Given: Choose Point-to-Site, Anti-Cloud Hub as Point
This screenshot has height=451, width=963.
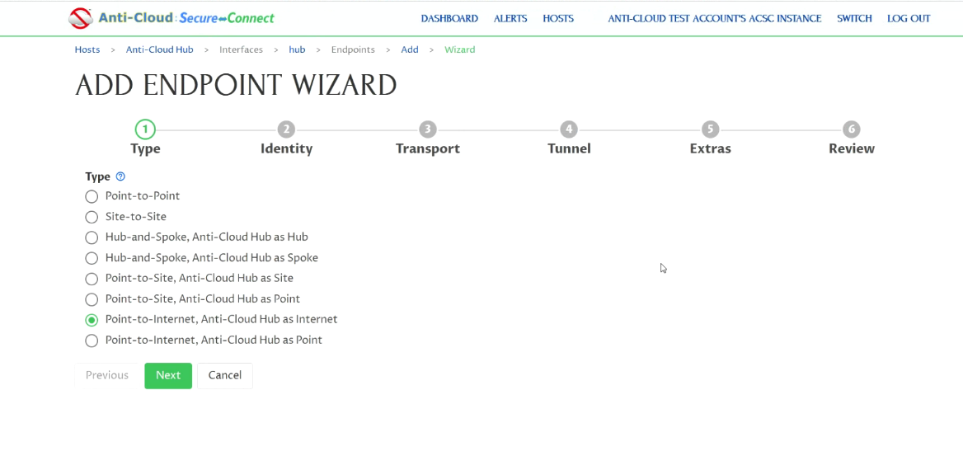Looking at the screenshot, I should (x=92, y=299).
